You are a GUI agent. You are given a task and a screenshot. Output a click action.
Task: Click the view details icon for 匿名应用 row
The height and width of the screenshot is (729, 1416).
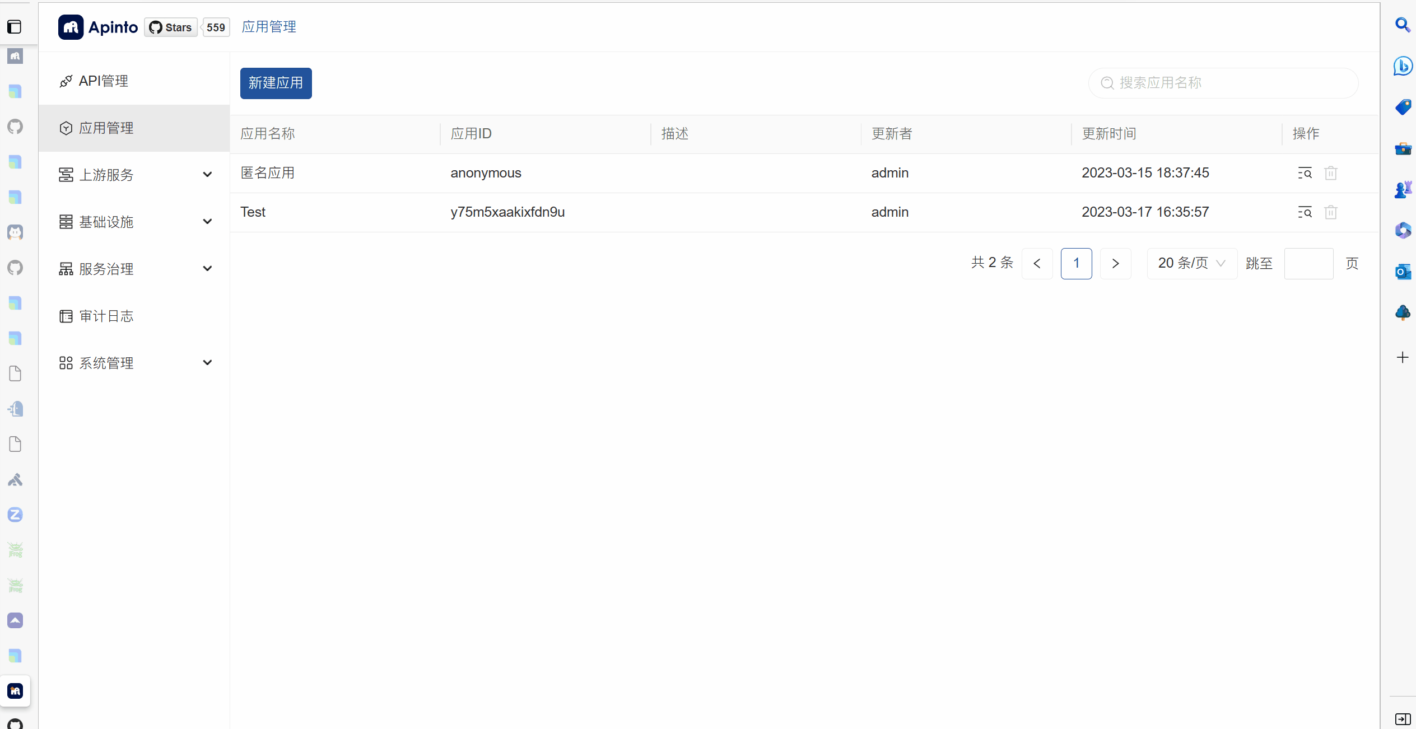pos(1305,173)
